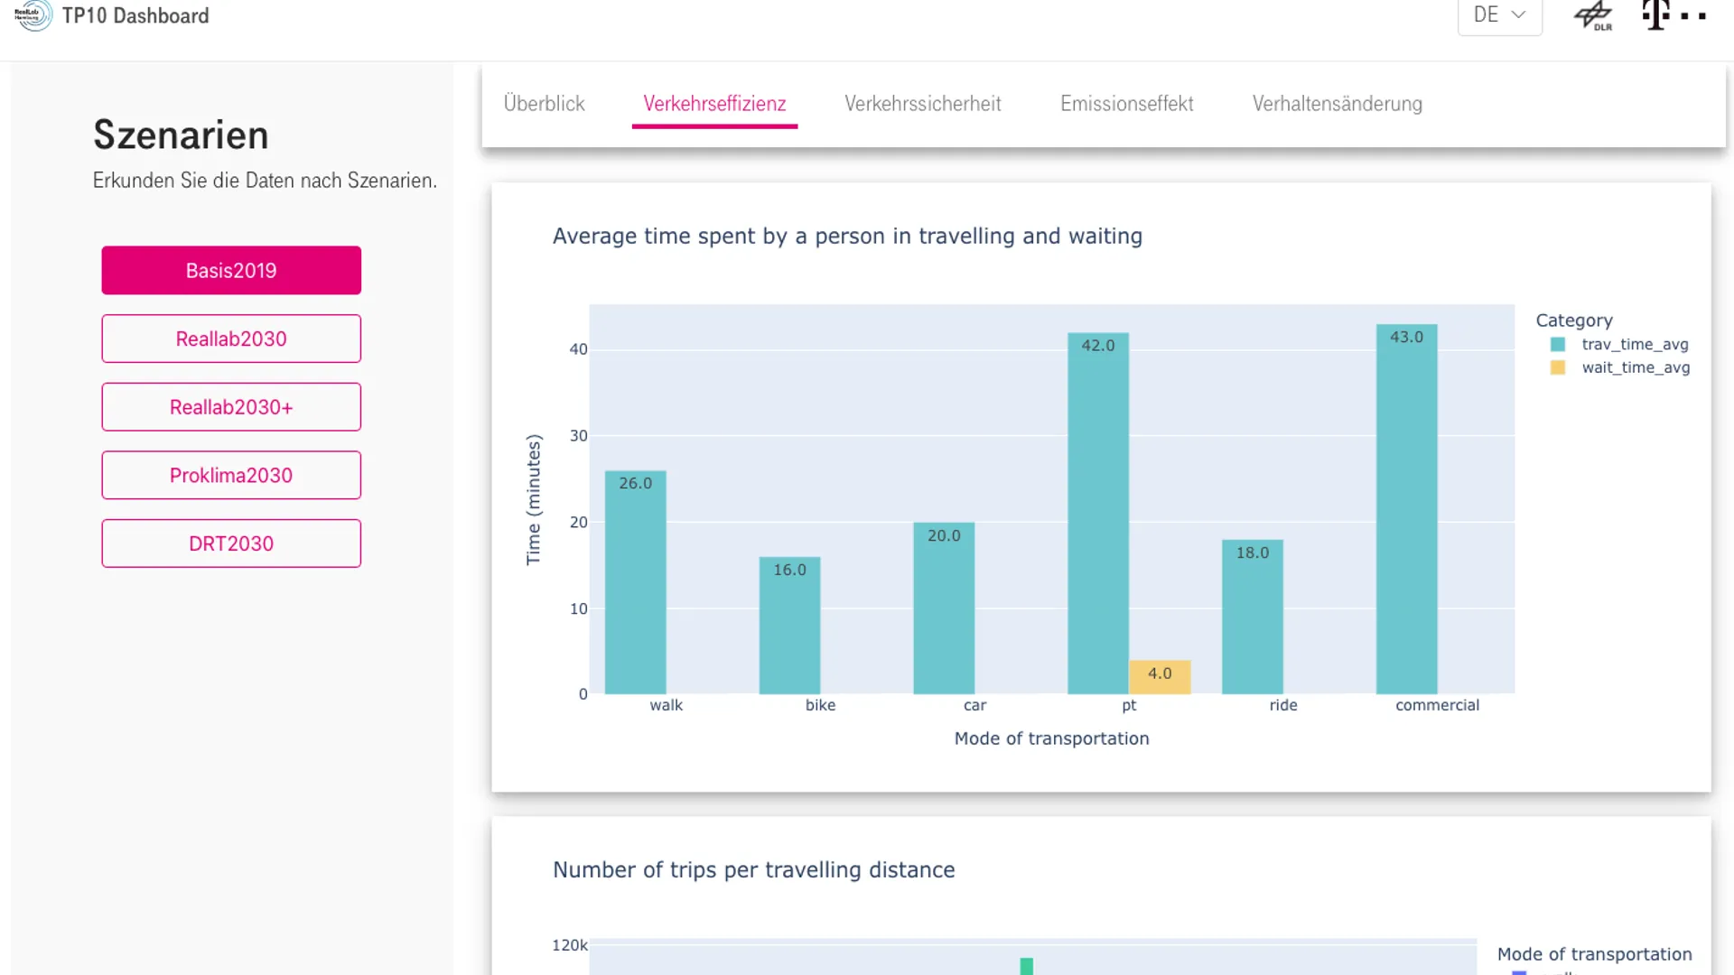
Task: Click the TP10 Dashboard title
Action: [x=135, y=15]
